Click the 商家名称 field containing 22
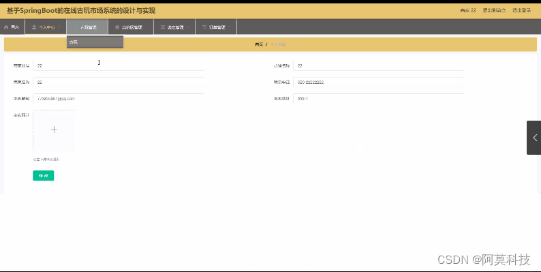541x272 pixels. coord(118,82)
